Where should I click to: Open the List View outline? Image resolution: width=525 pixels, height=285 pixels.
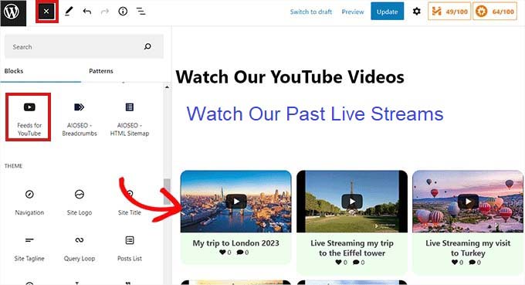coord(141,12)
